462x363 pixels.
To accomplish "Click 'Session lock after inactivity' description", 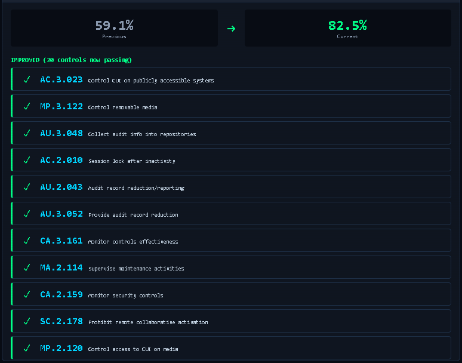I will click(x=132, y=161).
